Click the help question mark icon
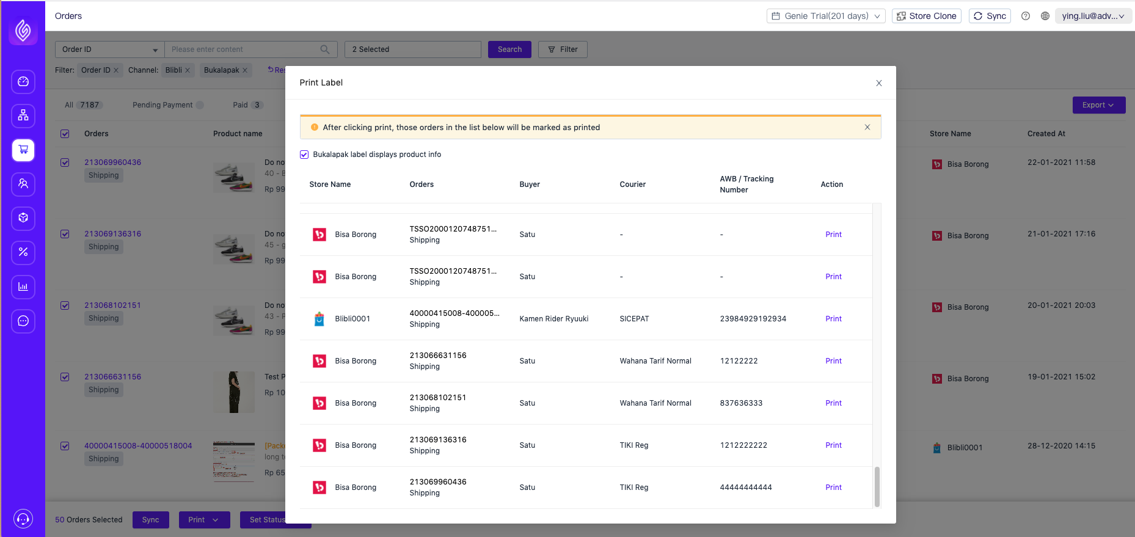Screen dimensions: 1135x537 1026,16
